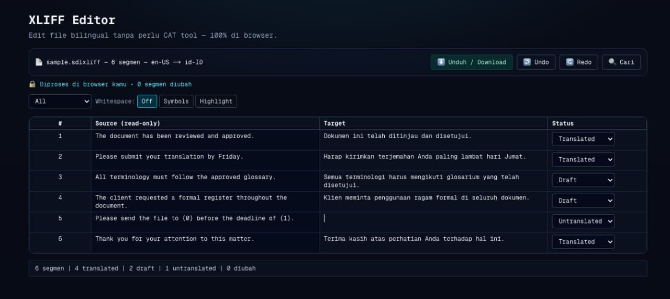Change Draft status of segment 4
The height and width of the screenshot is (299, 670).
[x=583, y=201]
